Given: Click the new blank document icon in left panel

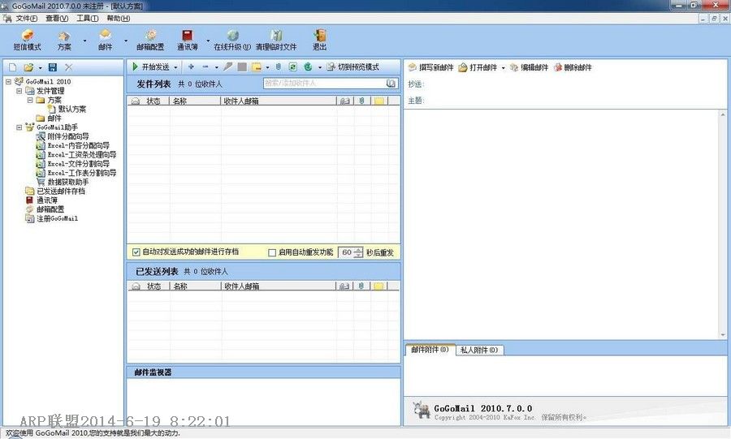Looking at the screenshot, I should pos(12,67).
